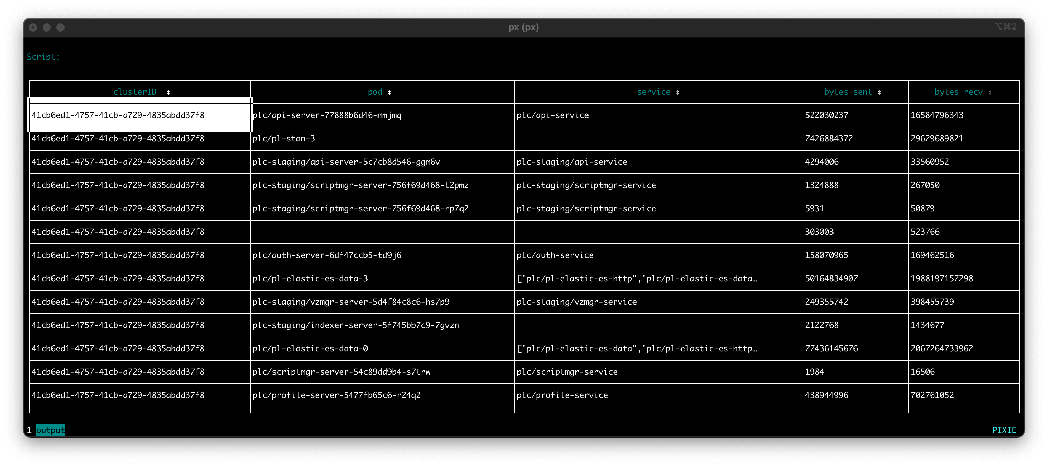Click the sort arrows beside service header
The width and height of the screenshot is (1048, 466).
678,92
